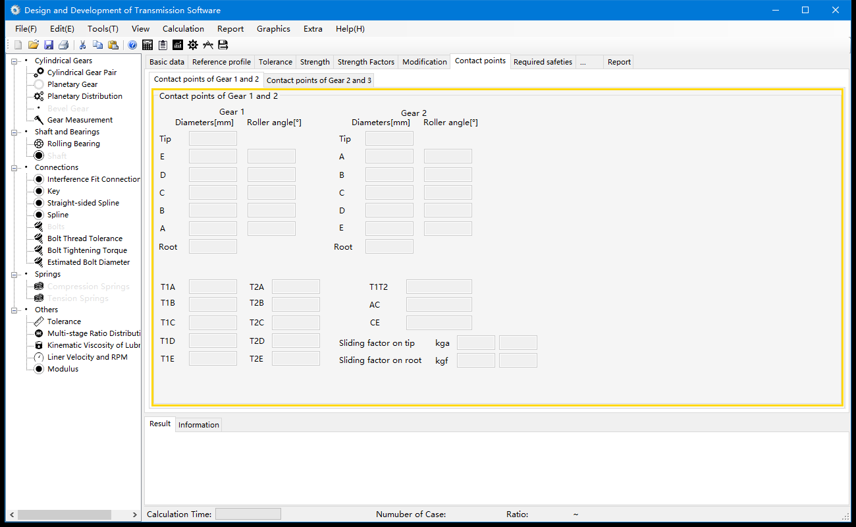Open the Help(H) menu
856x527 pixels.
[350, 29]
